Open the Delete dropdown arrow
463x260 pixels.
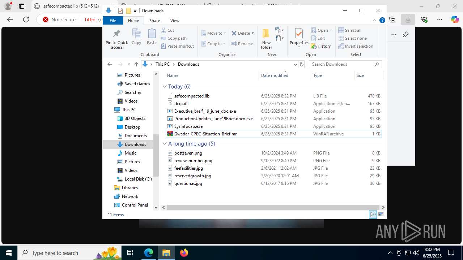coord(252,33)
